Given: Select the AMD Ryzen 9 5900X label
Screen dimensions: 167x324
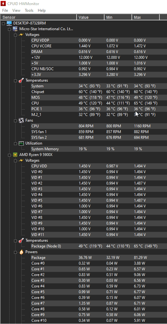Looking at the screenshot, I should [x=36, y=155].
